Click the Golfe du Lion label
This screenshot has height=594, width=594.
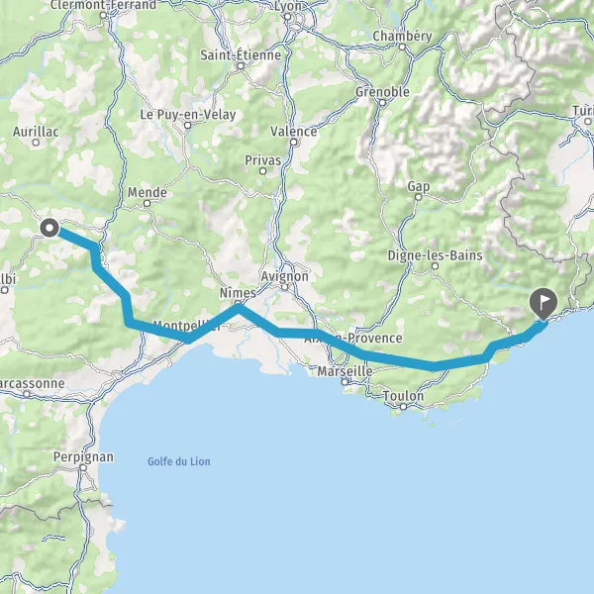click(x=179, y=461)
